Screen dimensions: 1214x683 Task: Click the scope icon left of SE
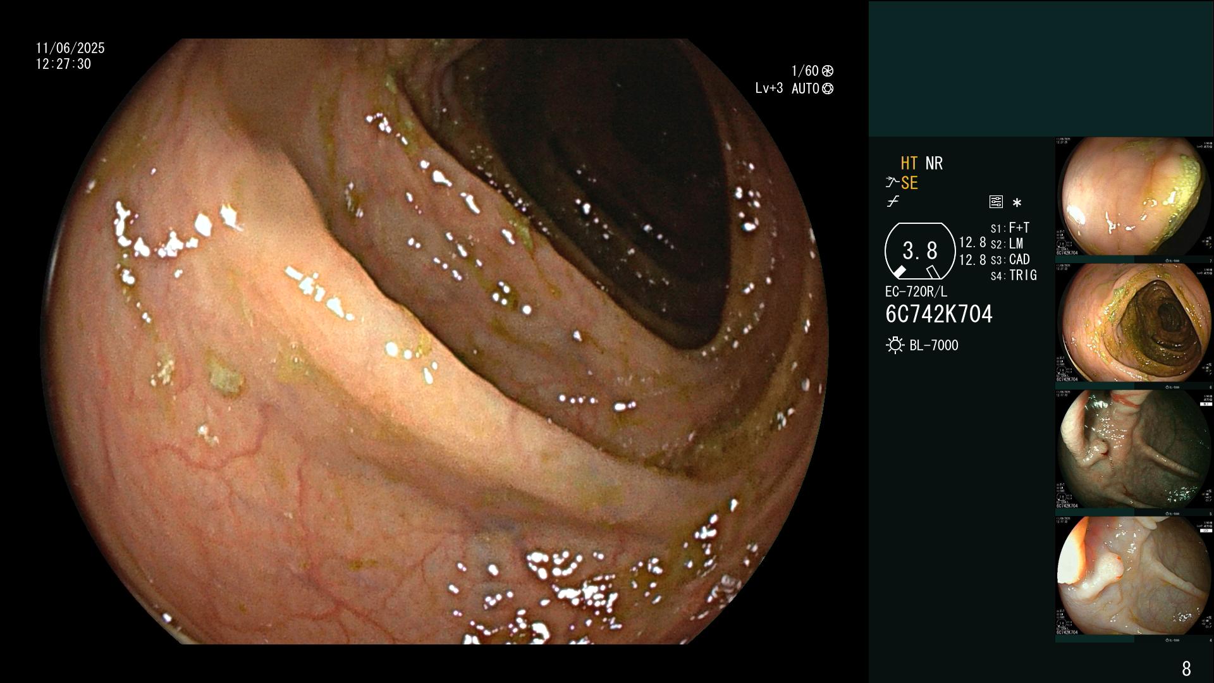[892, 183]
